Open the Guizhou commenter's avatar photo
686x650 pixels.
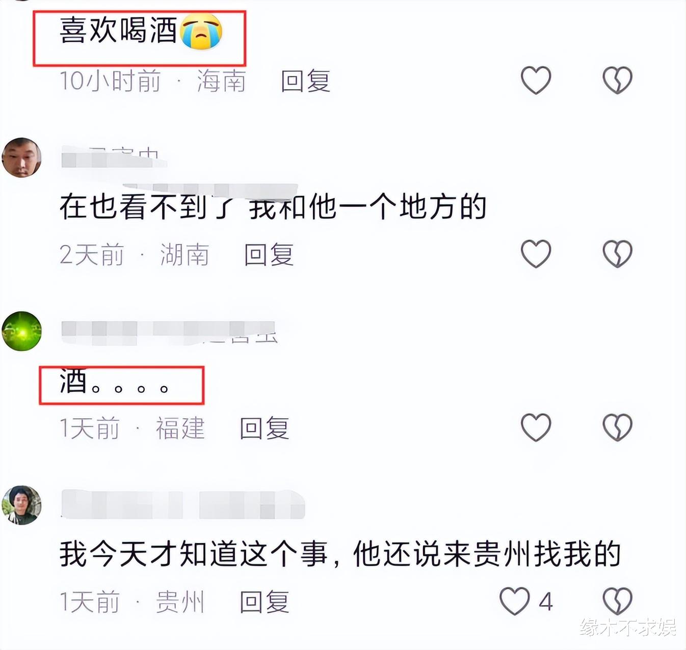pyautogui.click(x=21, y=505)
